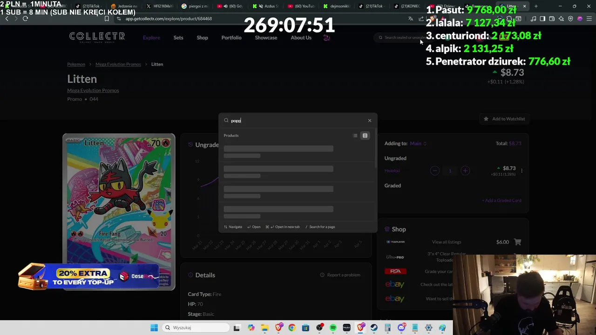Click the purple icon next to About Us
This screenshot has height=335, width=596.
click(x=326, y=38)
